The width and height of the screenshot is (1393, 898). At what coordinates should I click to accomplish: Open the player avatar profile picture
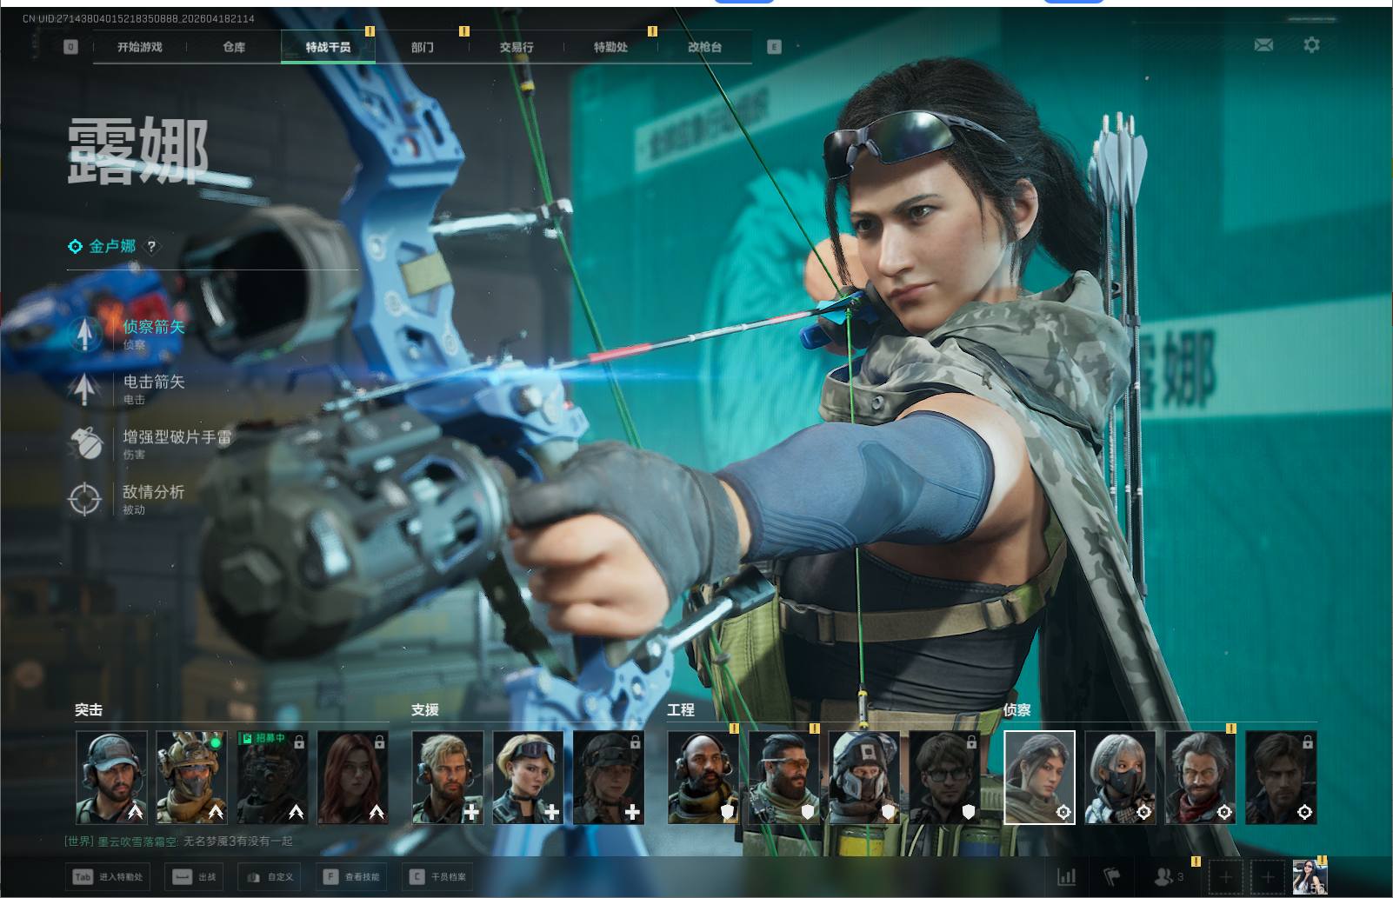[1310, 877]
